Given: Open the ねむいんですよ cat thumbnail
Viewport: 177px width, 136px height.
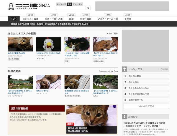Looking at the screenshot, I should [x=49, y=82].
